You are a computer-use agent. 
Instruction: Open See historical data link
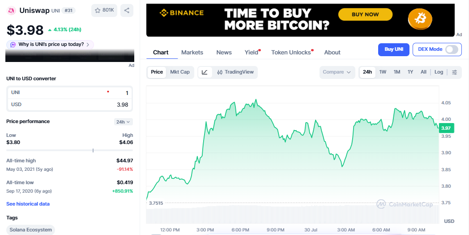pos(28,204)
